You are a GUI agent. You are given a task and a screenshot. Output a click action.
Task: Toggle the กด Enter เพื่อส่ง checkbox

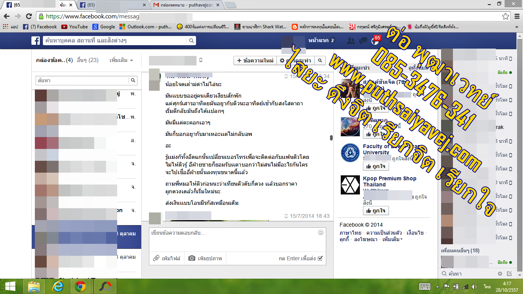(320, 258)
